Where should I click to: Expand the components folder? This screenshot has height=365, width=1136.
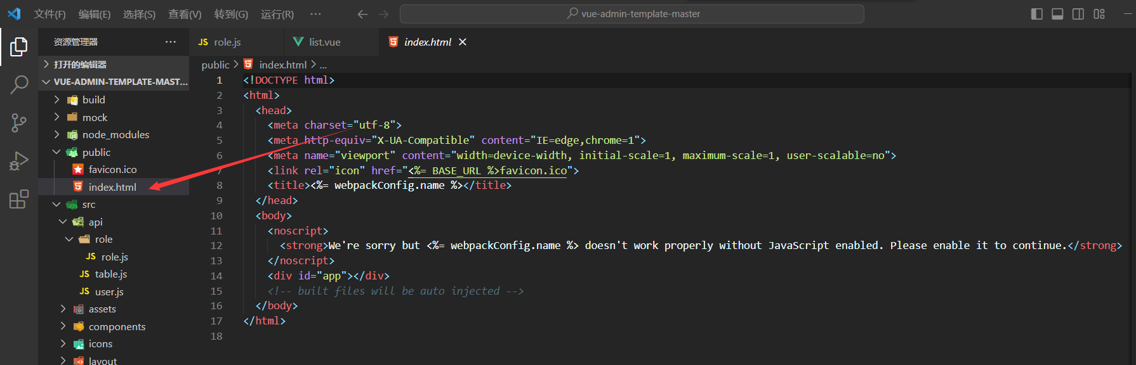117,326
